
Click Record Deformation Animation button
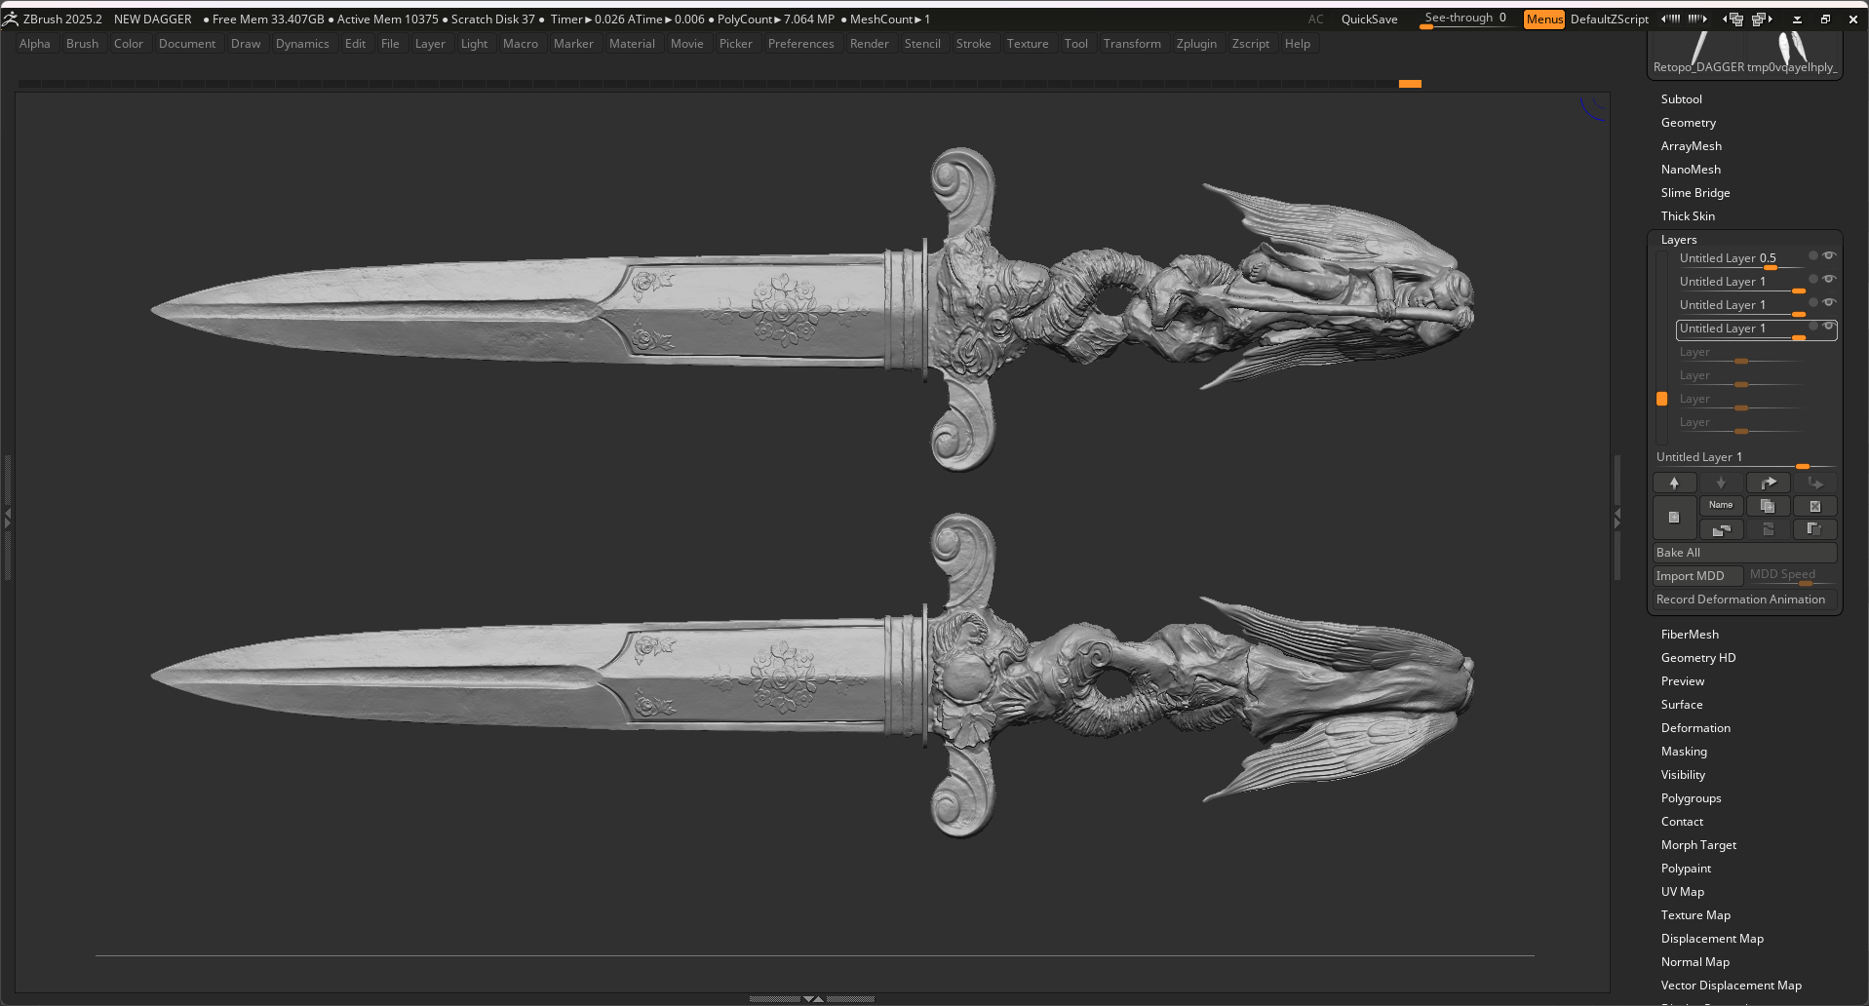point(1745,600)
